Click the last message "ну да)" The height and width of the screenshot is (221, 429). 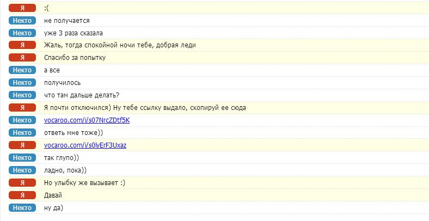(54, 208)
